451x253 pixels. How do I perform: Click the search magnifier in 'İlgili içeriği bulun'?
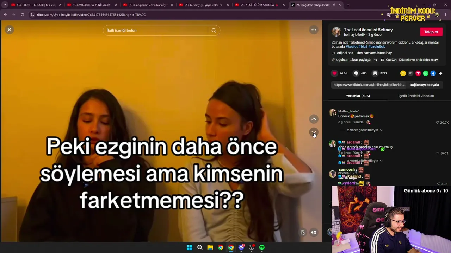coord(214,31)
